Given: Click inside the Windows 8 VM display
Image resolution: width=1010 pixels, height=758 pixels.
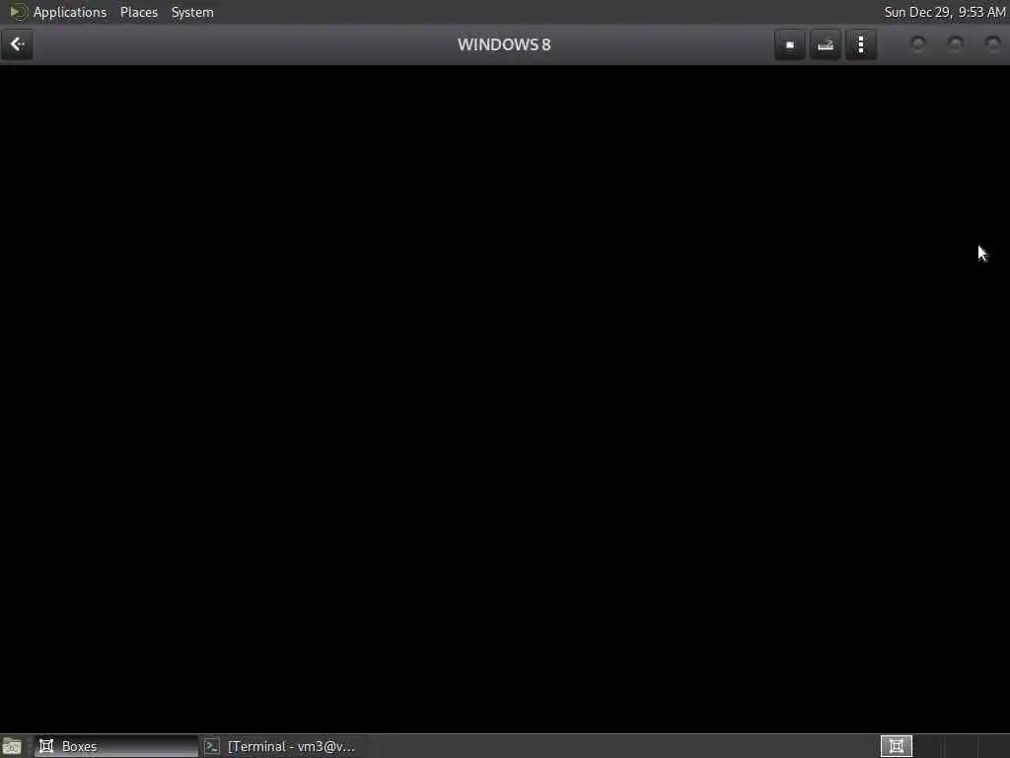Looking at the screenshot, I should point(505,399).
